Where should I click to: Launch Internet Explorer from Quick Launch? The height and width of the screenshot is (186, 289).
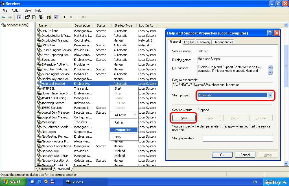tap(40, 182)
